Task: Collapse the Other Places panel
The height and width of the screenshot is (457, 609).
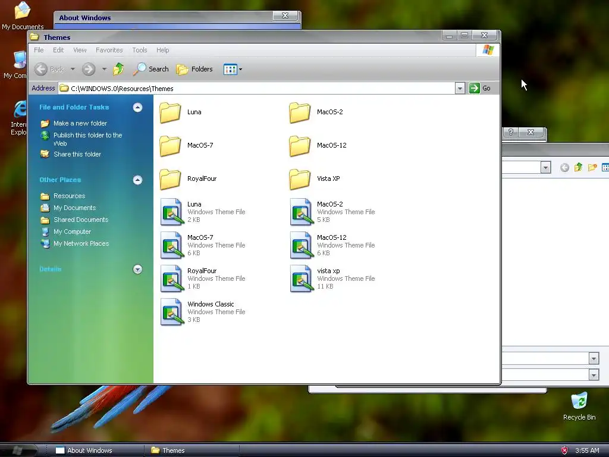Action: [137, 180]
